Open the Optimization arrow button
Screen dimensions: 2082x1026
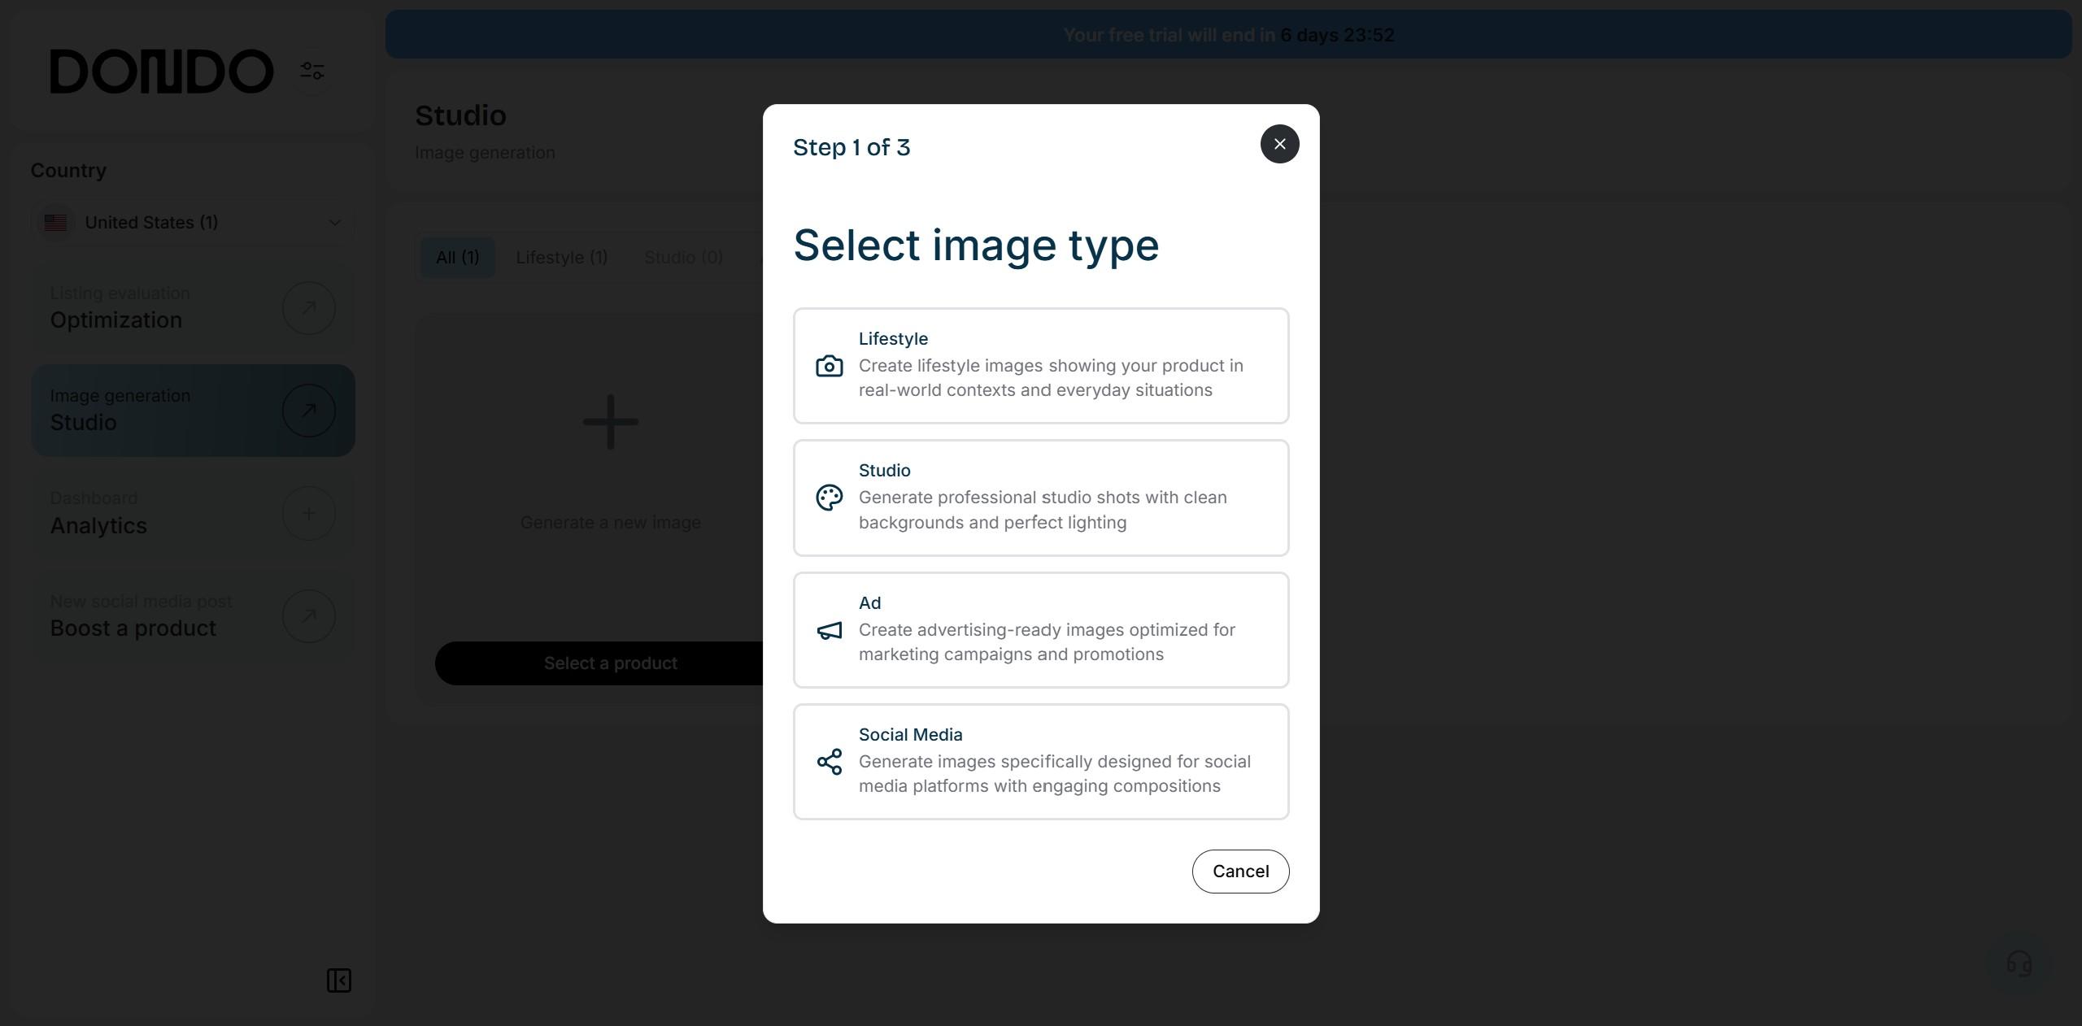(x=309, y=308)
